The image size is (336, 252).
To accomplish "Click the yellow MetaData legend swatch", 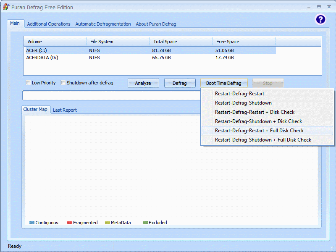I will [108, 223].
